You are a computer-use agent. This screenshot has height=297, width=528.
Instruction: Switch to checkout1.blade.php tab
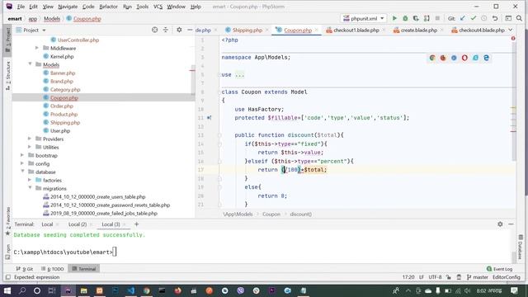[x=356, y=30]
